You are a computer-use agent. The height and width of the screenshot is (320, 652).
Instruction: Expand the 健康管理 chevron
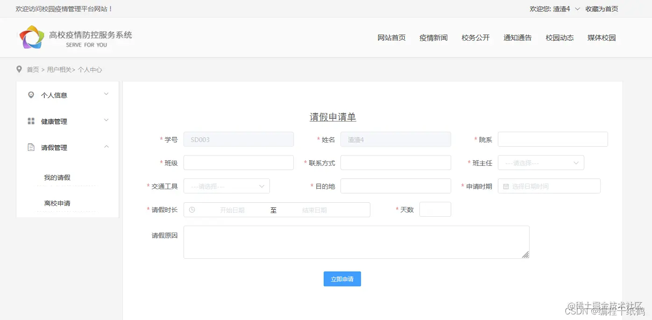[x=106, y=120]
